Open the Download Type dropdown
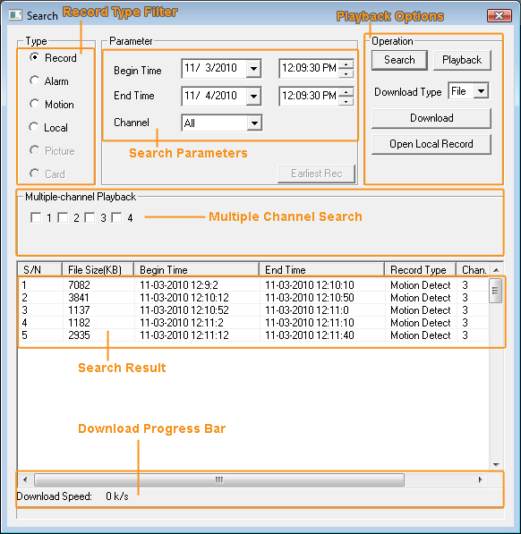The width and height of the screenshot is (521, 534). [x=481, y=91]
